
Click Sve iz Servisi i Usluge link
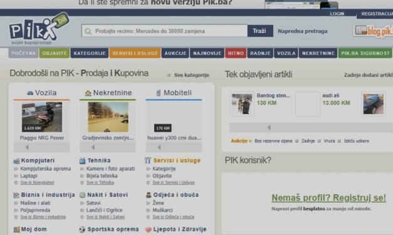[174, 182]
